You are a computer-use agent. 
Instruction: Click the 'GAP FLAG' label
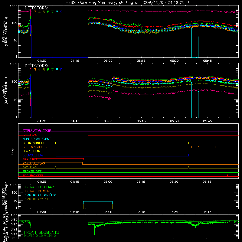coord(30,135)
